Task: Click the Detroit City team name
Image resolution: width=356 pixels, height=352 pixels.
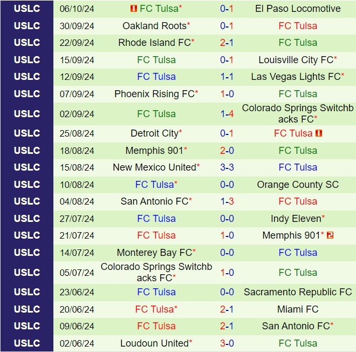Action: point(154,133)
